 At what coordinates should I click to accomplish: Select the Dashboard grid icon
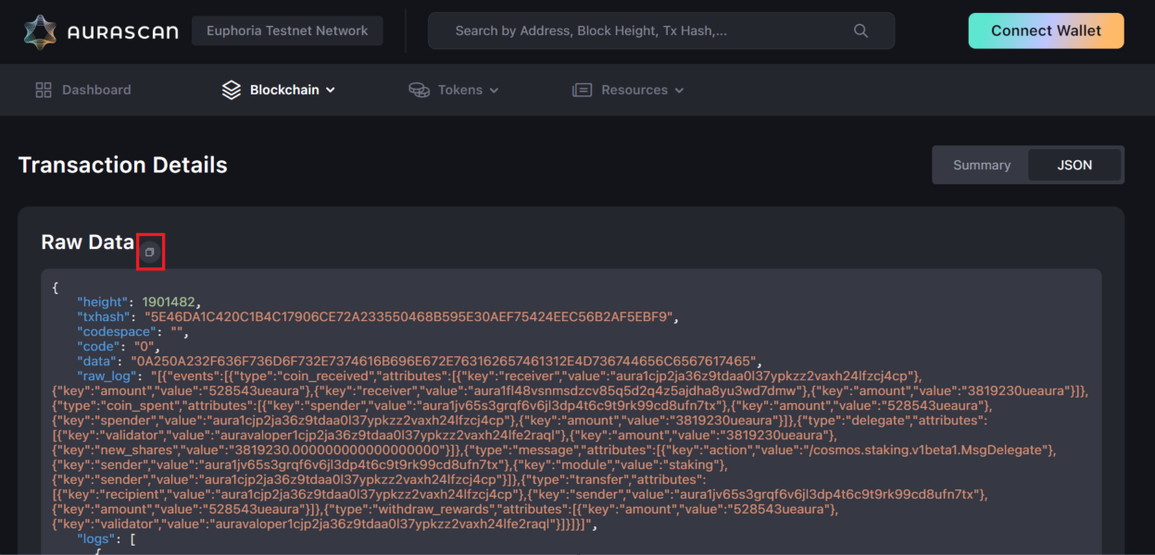click(43, 90)
